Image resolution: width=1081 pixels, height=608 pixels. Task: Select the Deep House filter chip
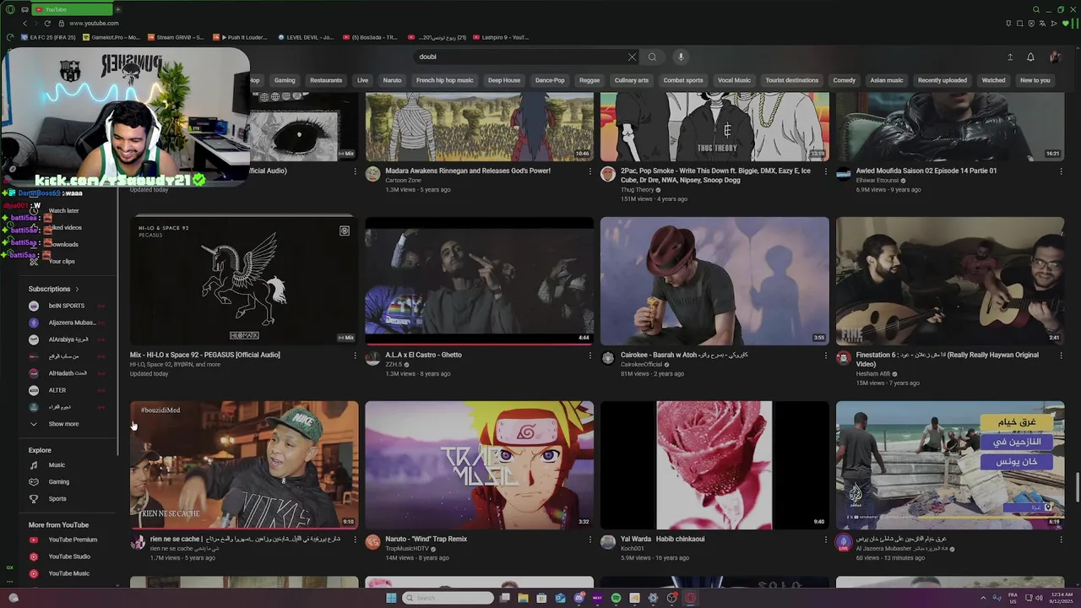click(504, 80)
